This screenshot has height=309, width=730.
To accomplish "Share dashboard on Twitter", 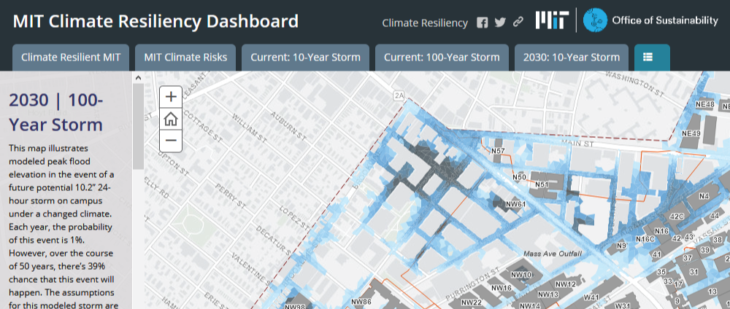I will (x=500, y=23).
